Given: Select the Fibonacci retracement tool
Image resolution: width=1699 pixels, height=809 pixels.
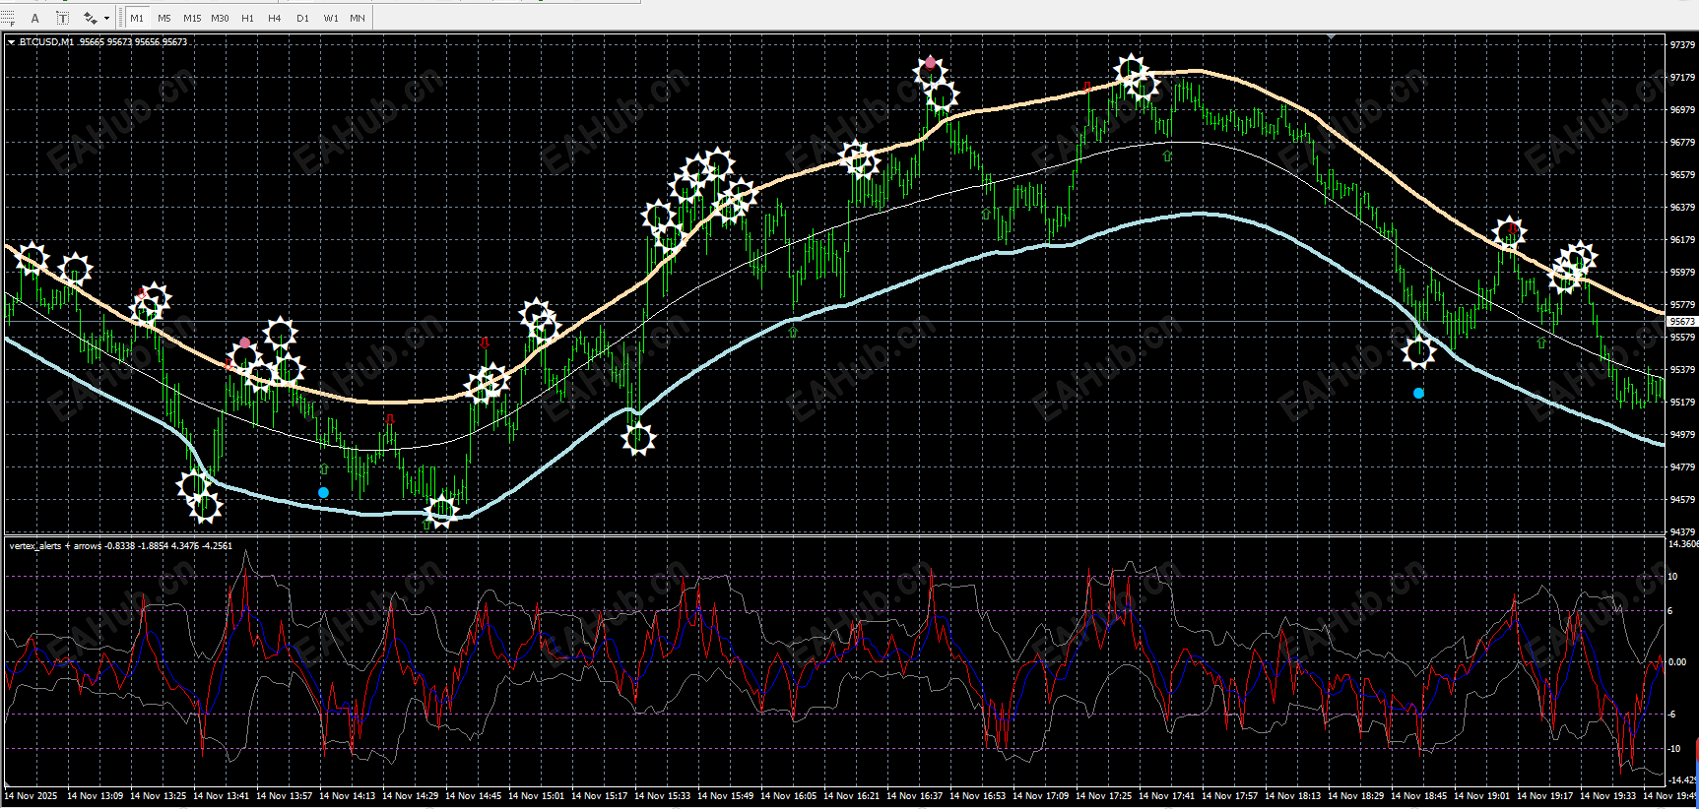Looking at the screenshot, I should (x=8, y=18).
